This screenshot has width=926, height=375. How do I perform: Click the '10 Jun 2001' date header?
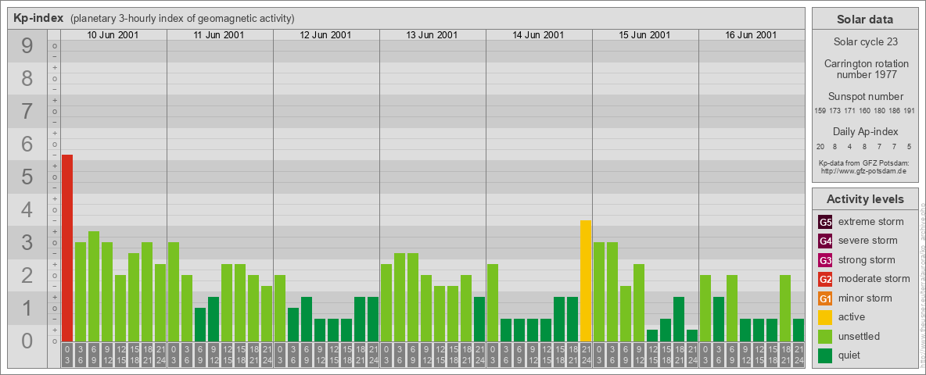[113, 35]
